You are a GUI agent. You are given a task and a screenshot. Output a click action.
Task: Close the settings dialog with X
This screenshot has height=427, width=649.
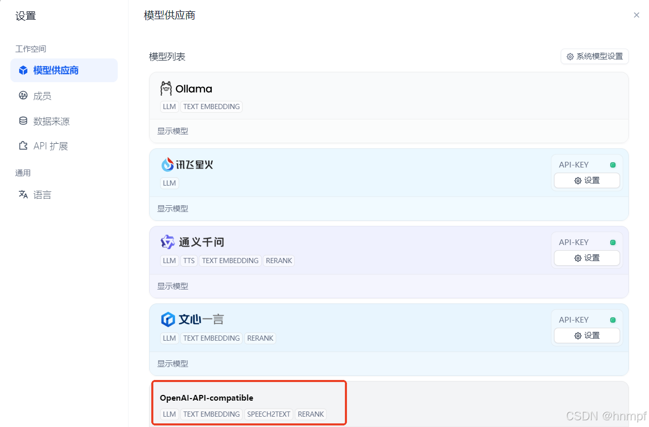click(x=636, y=15)
